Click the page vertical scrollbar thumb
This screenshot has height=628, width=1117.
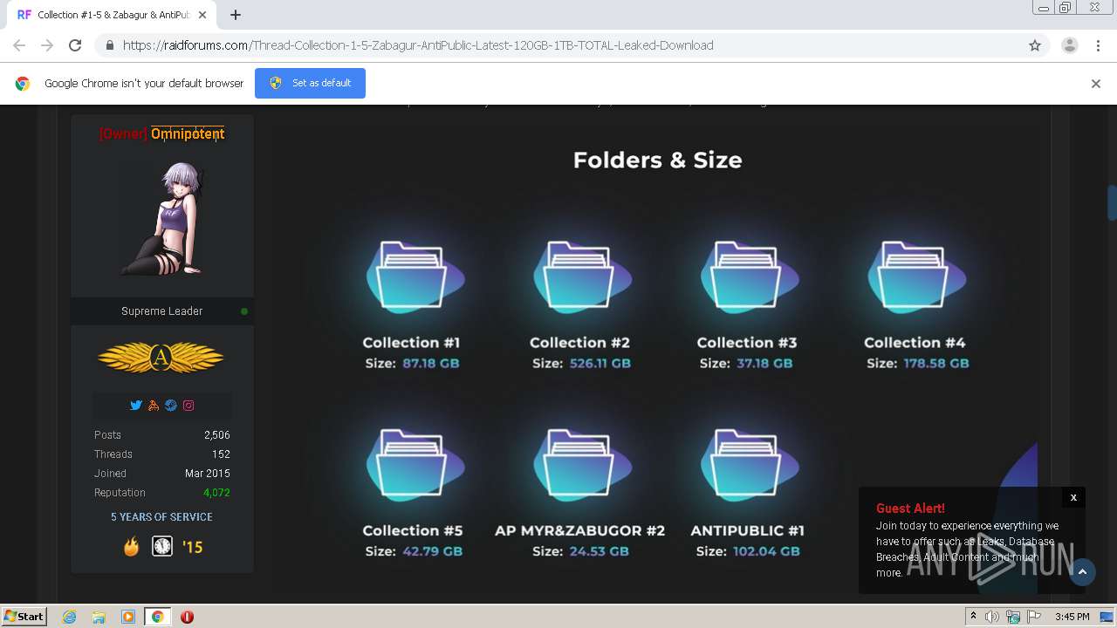click(1112, 202)
